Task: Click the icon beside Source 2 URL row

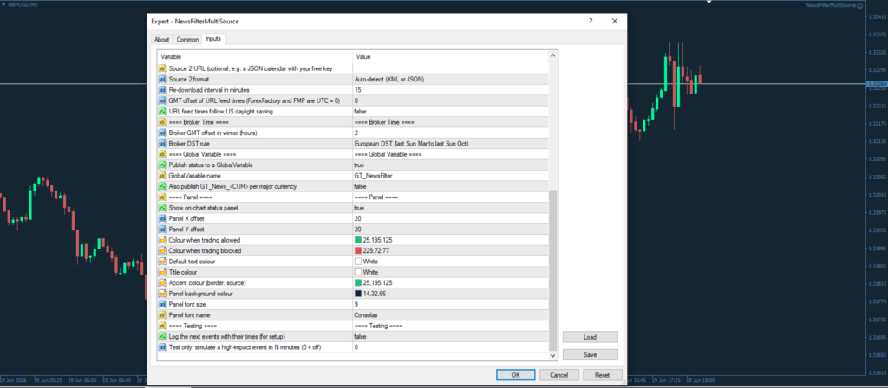Action: 162,68
